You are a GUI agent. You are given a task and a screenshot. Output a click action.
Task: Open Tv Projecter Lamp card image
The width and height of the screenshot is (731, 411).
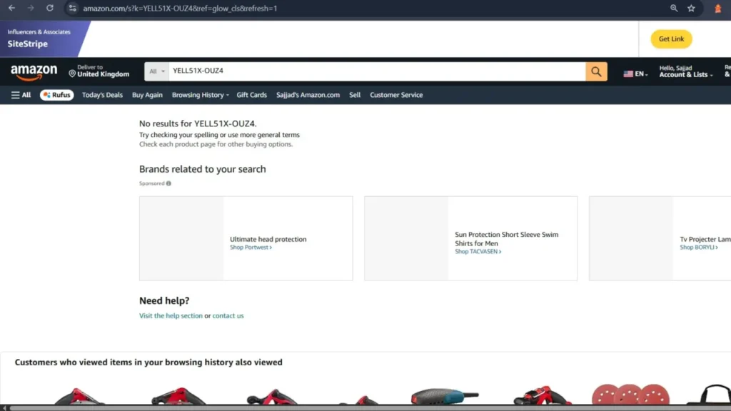(x=631, y=238)
